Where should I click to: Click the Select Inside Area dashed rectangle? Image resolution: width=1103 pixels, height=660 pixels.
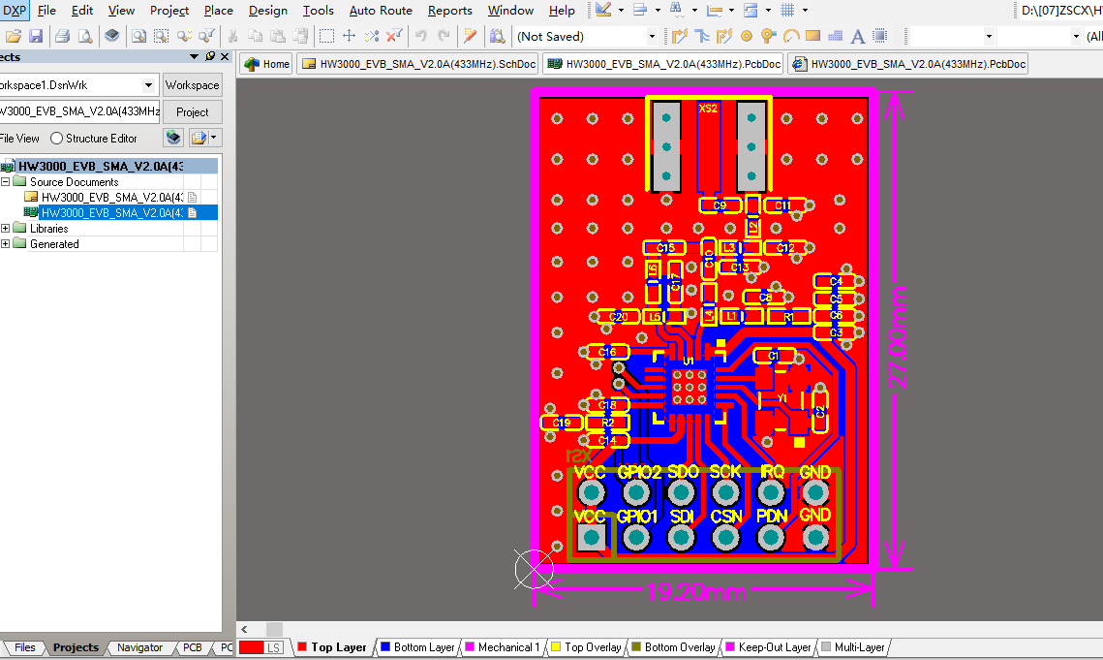pyautogui.click(x=326, y=36)
